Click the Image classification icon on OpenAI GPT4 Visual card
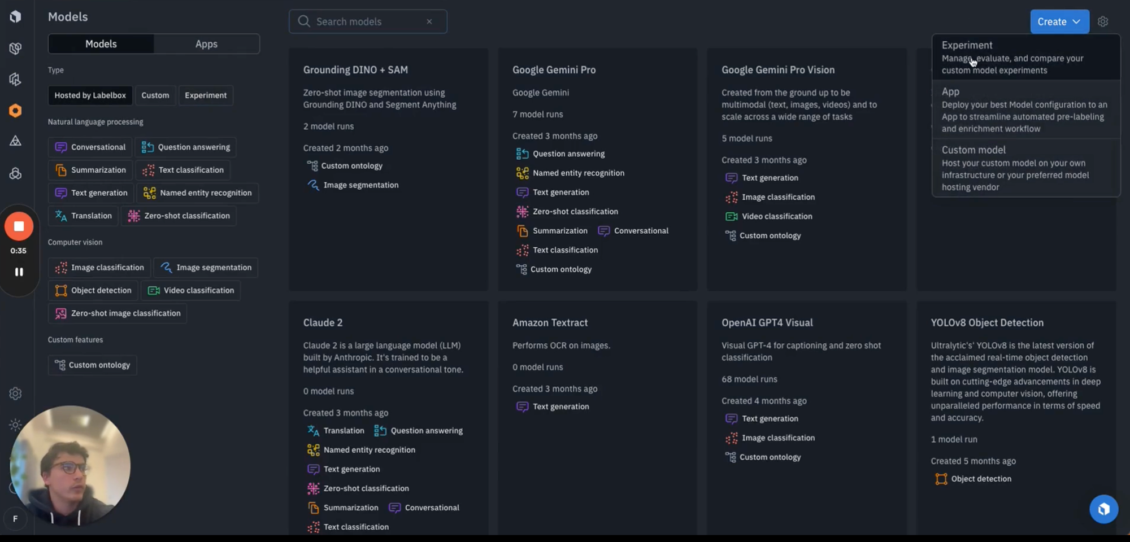Screen dimensions: 1130x542 point(732,438)
